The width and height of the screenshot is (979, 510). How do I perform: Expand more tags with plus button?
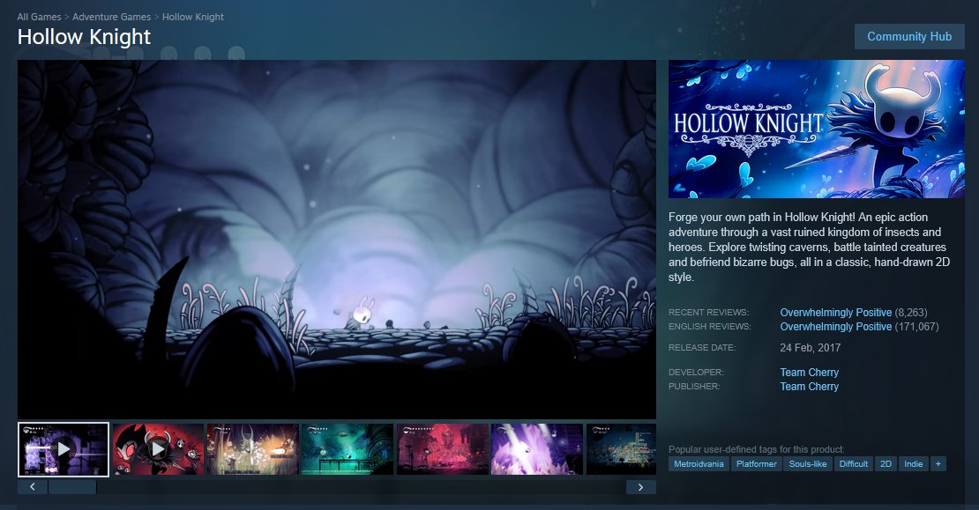tap(938, 464)
